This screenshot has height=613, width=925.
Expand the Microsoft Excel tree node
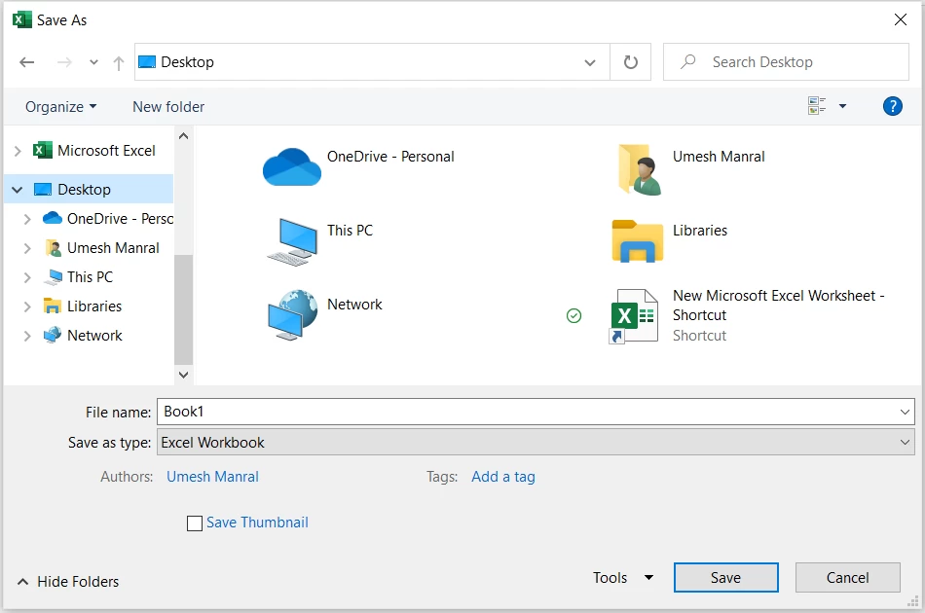pos(18,151)
